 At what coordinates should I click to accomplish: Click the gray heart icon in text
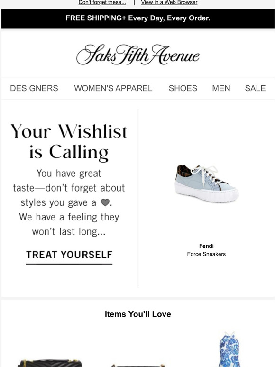click(105, 202)
